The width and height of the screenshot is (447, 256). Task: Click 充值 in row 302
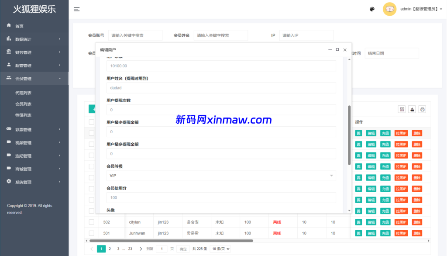(x=385, y=222)
